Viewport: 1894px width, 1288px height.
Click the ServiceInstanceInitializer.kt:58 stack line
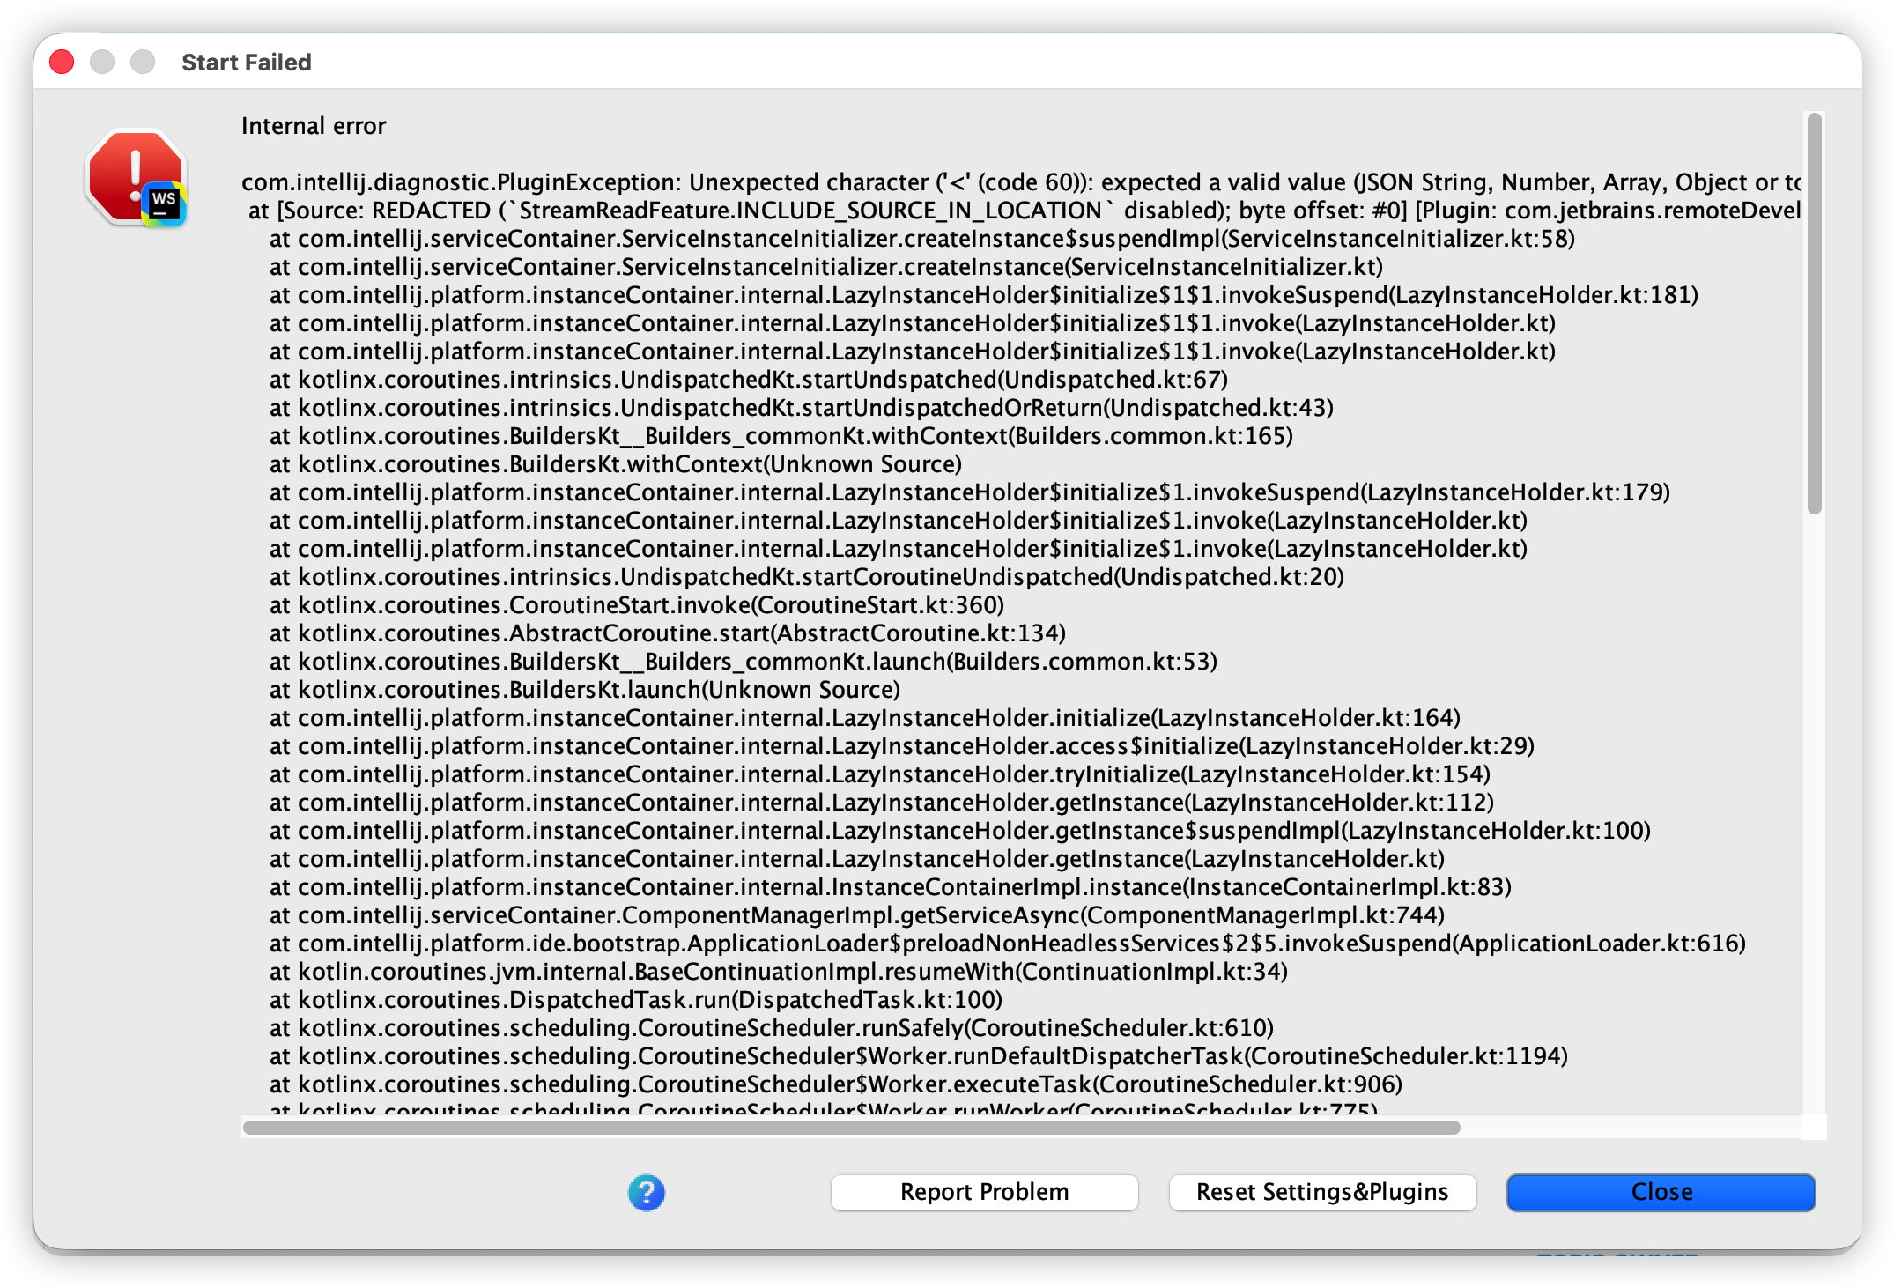(x=922, y=239)
